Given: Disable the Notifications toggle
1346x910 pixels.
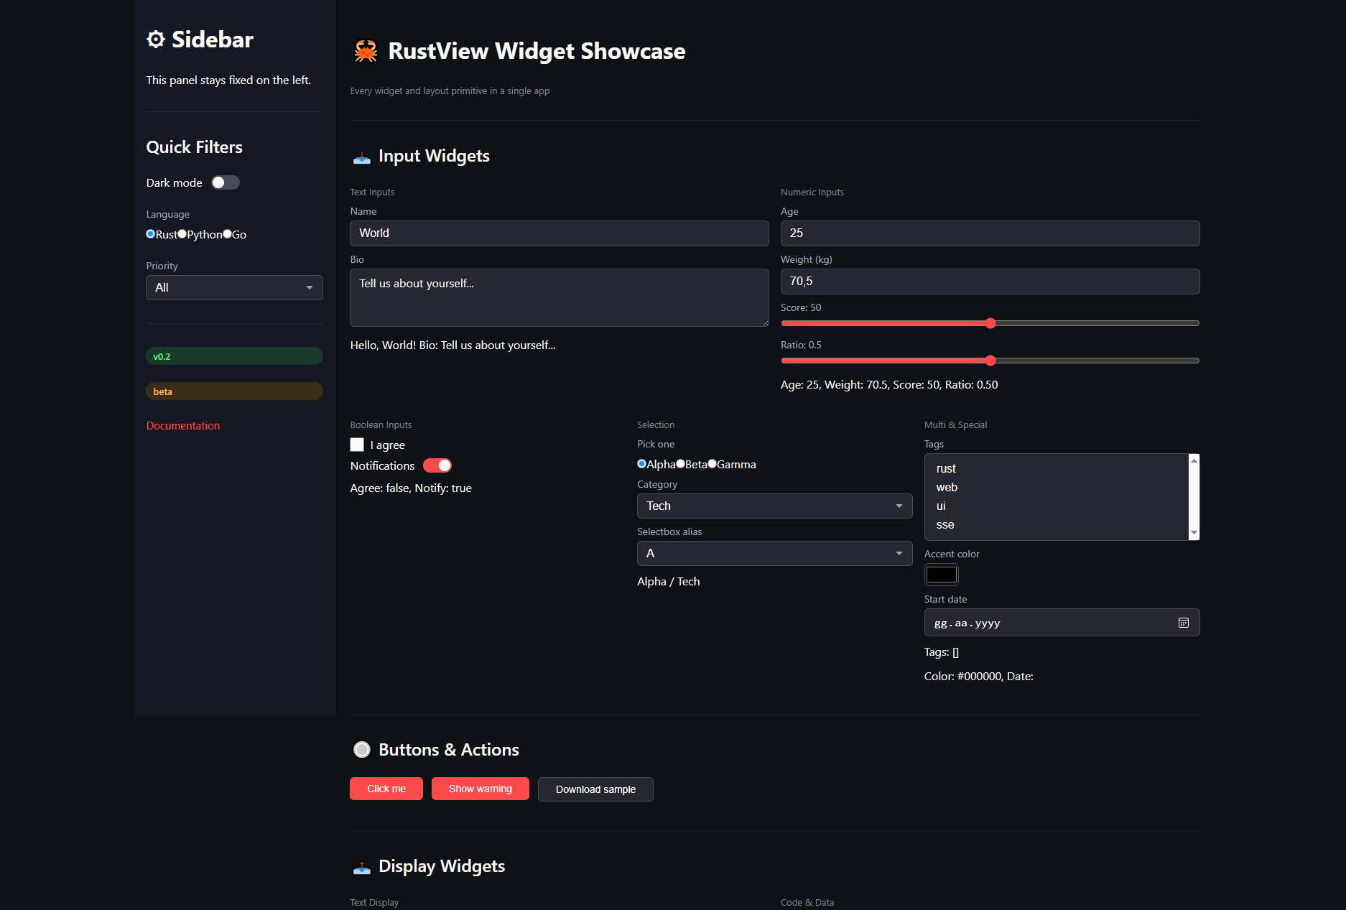Looking at the screenshot, I should [437, 465].
